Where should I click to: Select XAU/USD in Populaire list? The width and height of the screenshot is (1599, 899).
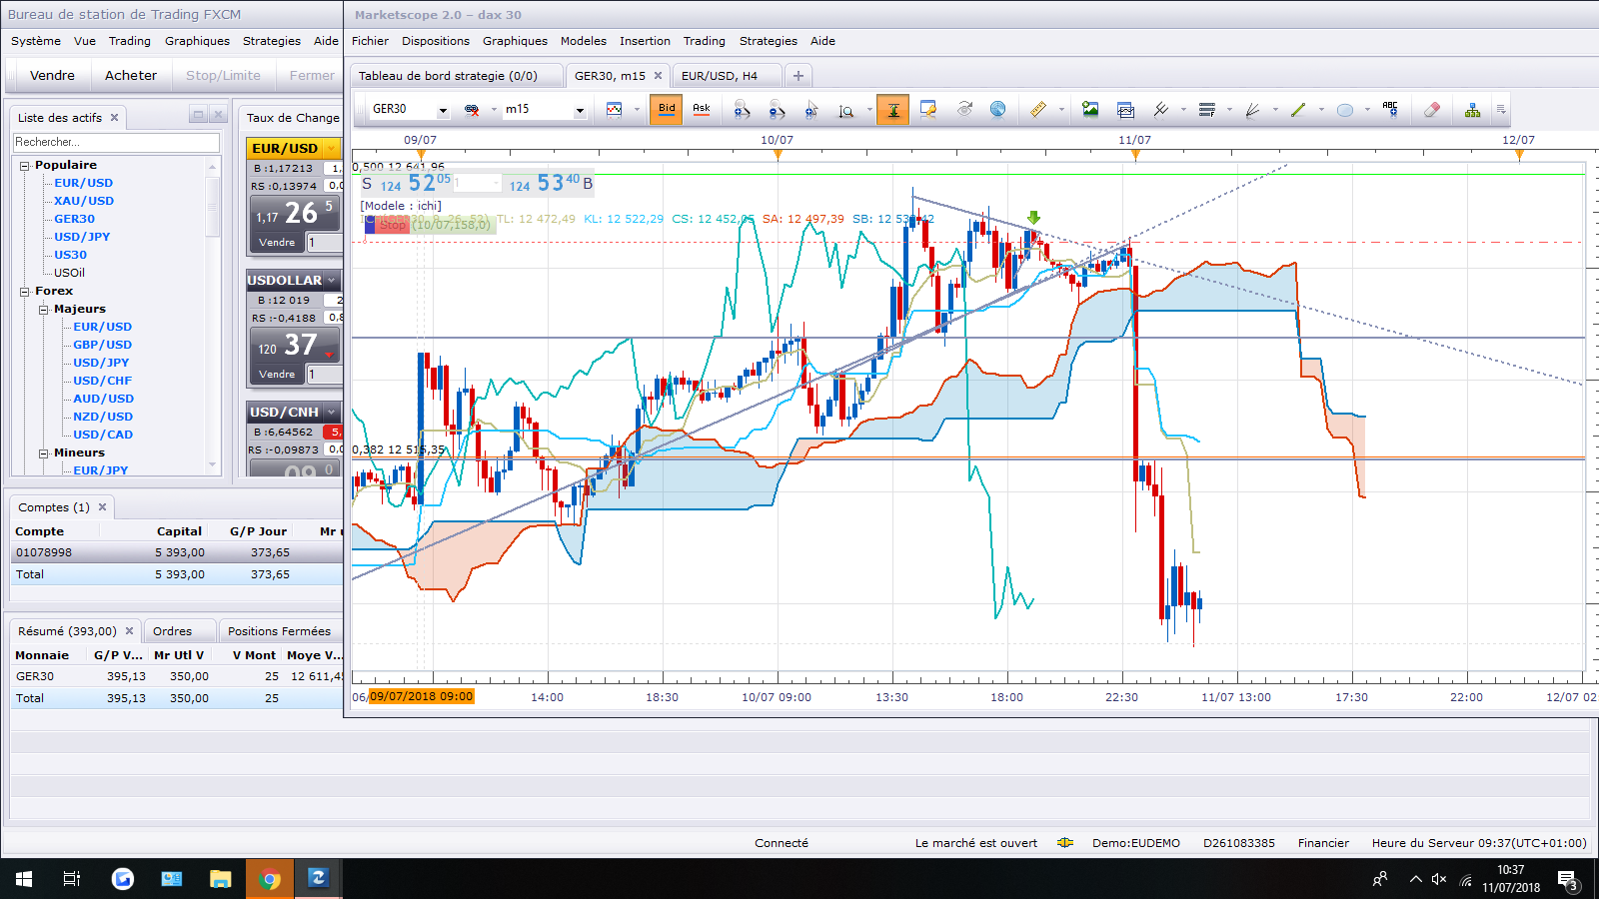pos(84,202)
